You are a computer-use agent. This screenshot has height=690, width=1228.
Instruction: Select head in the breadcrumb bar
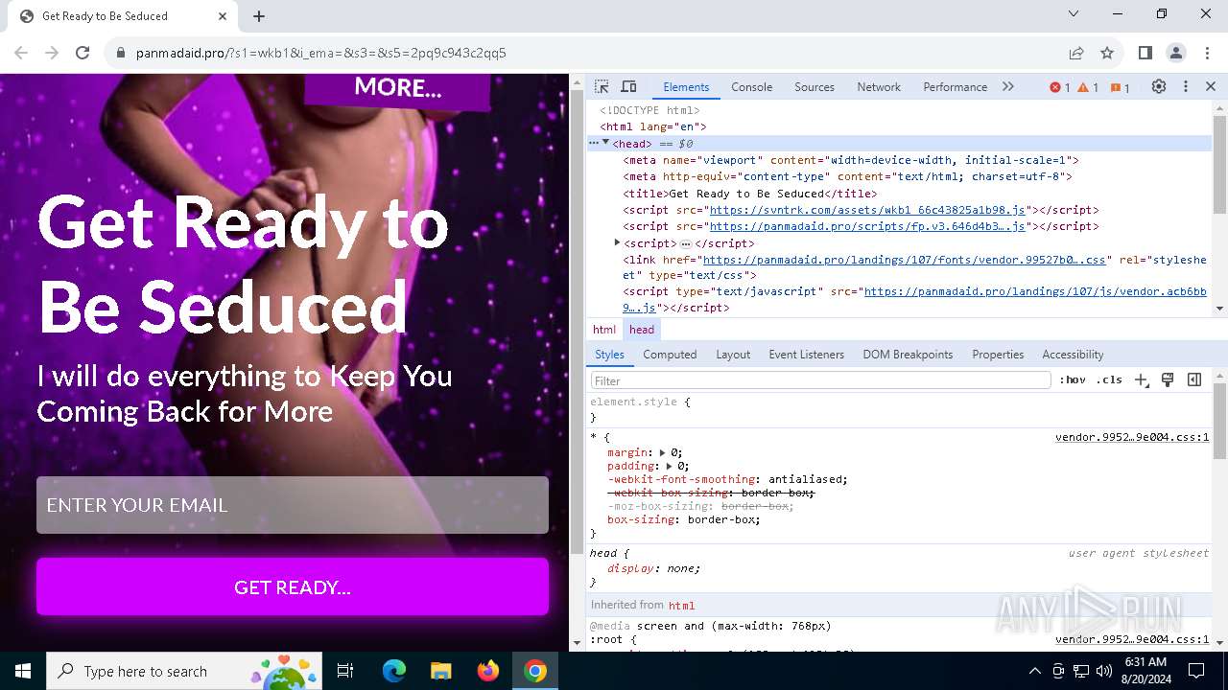[x=642, y=330]
